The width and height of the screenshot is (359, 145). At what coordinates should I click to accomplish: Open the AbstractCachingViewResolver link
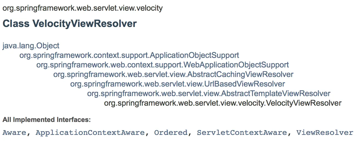point(173,74)
